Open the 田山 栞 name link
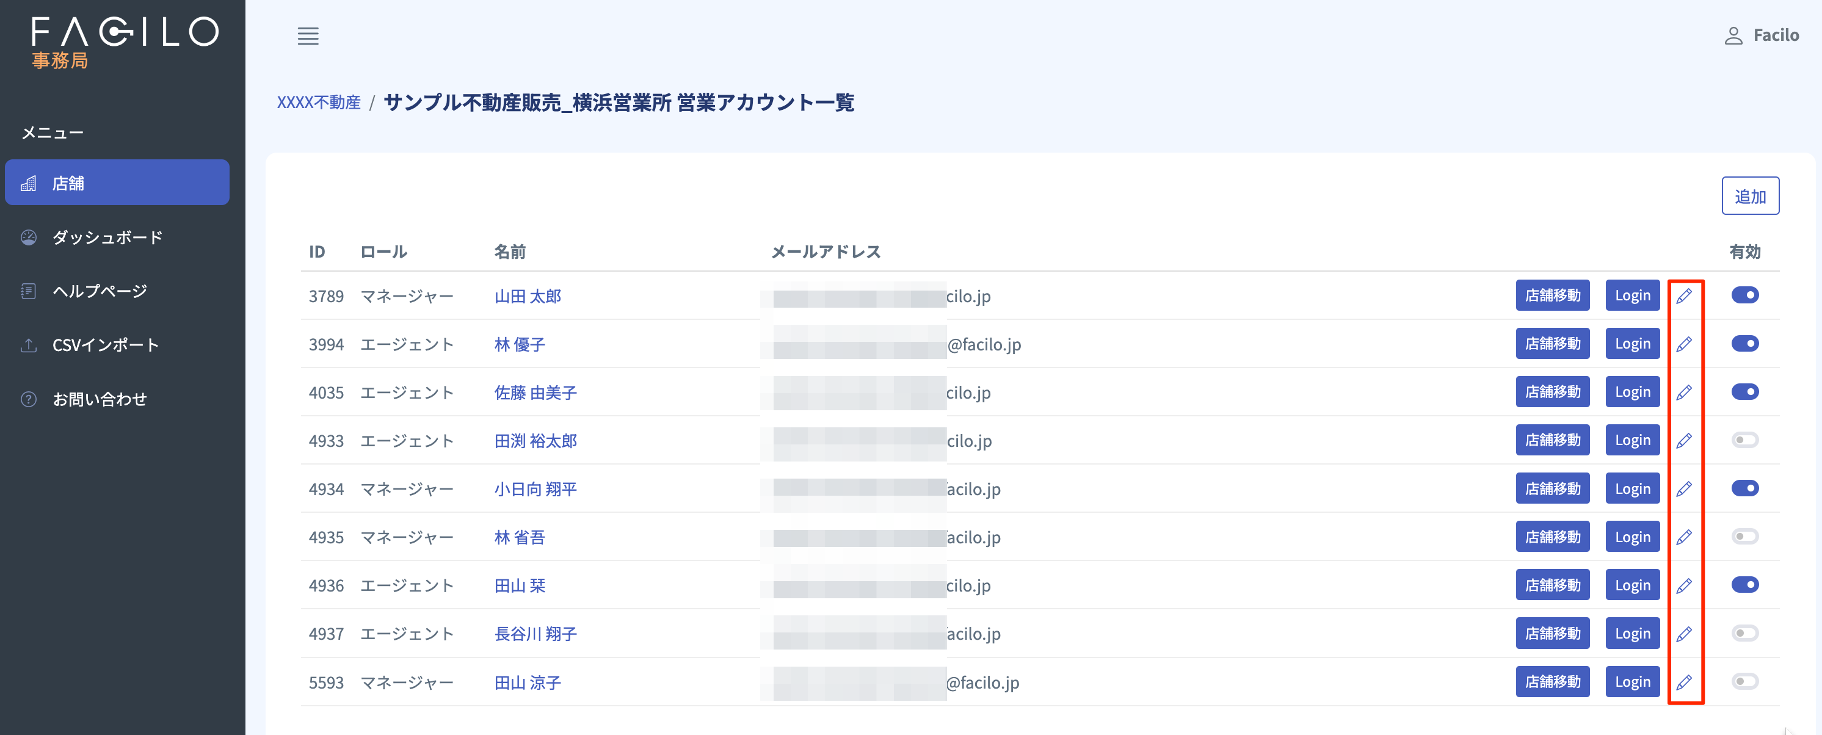Image resolution: width=1822 pixels, height=735 pixels. [519, 585]
